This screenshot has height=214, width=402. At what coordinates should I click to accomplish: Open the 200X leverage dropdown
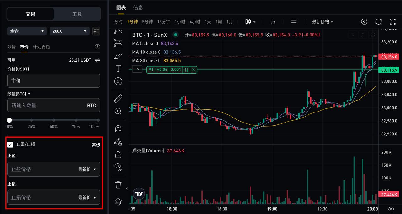pos(70,31)
